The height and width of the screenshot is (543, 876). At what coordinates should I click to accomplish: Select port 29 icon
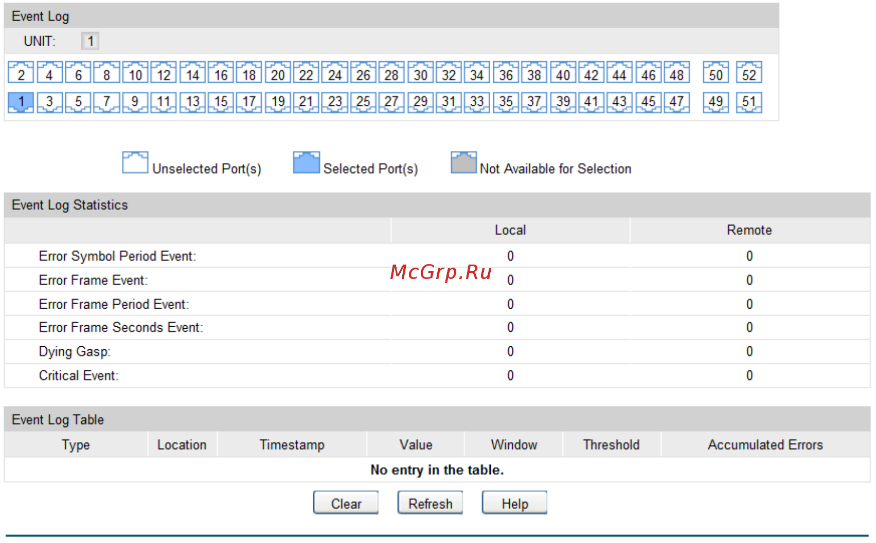pos(421,102)
